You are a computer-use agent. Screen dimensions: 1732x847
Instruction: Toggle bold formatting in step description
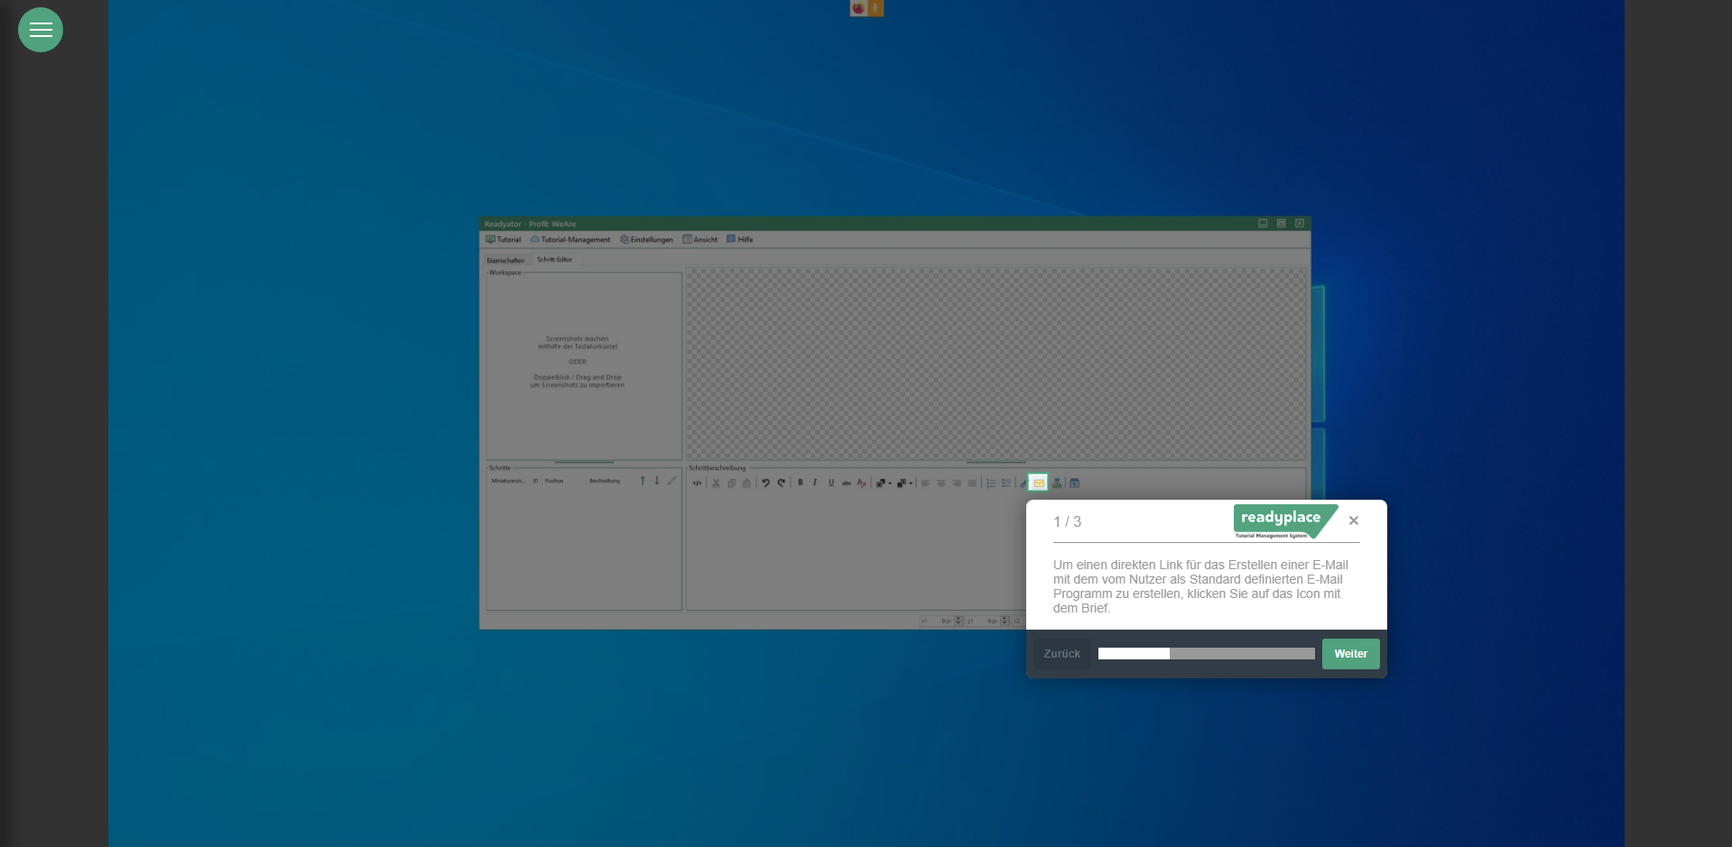(800, 483)
